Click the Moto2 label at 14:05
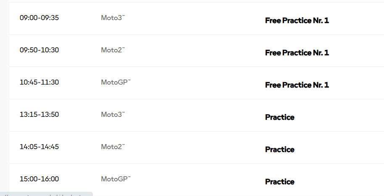The image size is (384, 196). pos(113,147)
